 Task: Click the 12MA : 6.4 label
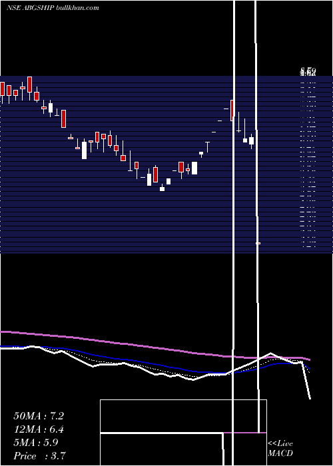click(39, 429)
